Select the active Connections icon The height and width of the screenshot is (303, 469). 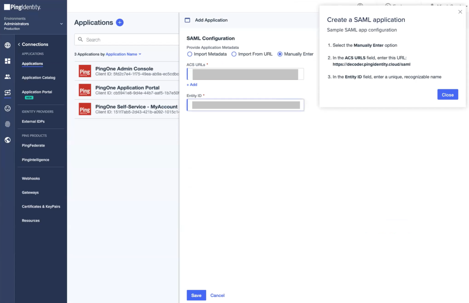pos(7,93)
